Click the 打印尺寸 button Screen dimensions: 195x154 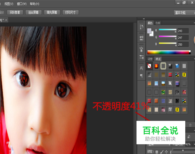point(70,12)
